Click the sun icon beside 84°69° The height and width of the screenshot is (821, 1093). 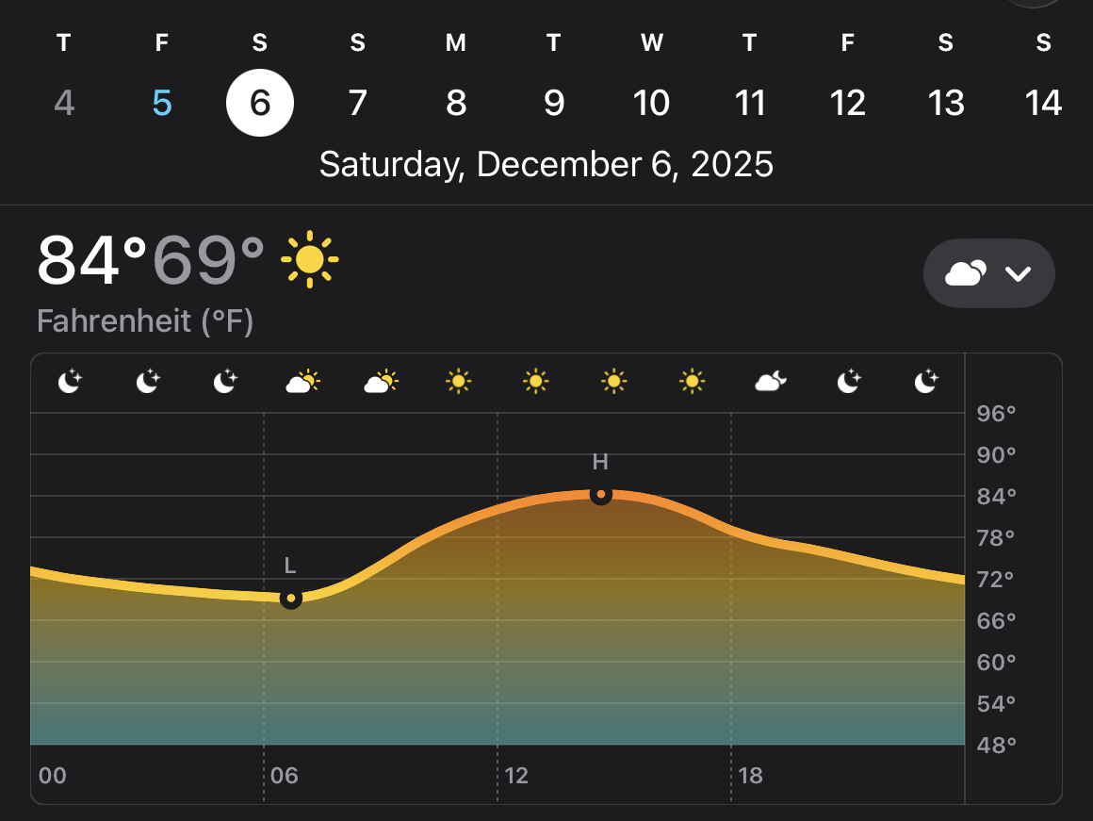click(310, 258)
